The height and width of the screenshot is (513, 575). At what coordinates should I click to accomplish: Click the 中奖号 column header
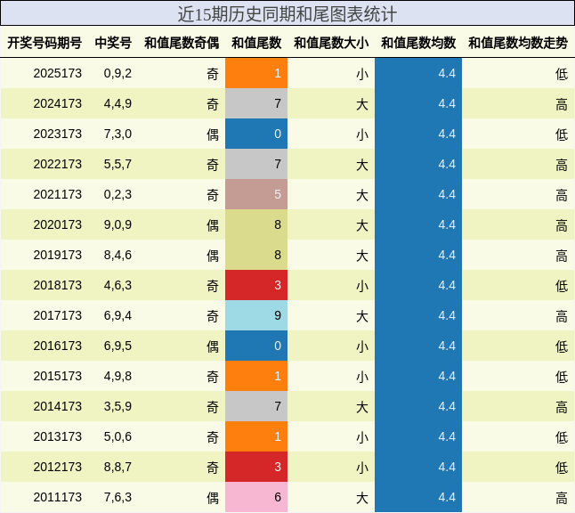coord(113,43)
